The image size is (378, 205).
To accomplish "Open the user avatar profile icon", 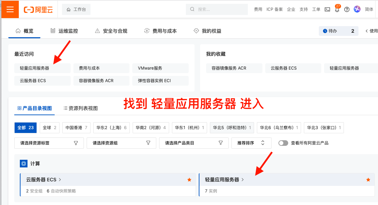I will click(x=357, y=9).
